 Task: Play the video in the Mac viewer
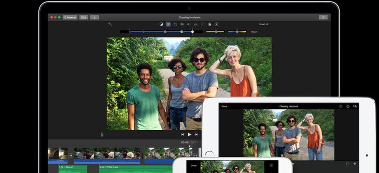point(189,135)
